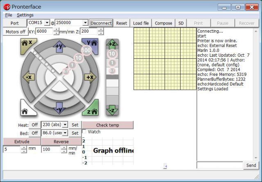Click the yellow print bed grid preview
Screen dimensions: 262x182
tap(165, 59)
